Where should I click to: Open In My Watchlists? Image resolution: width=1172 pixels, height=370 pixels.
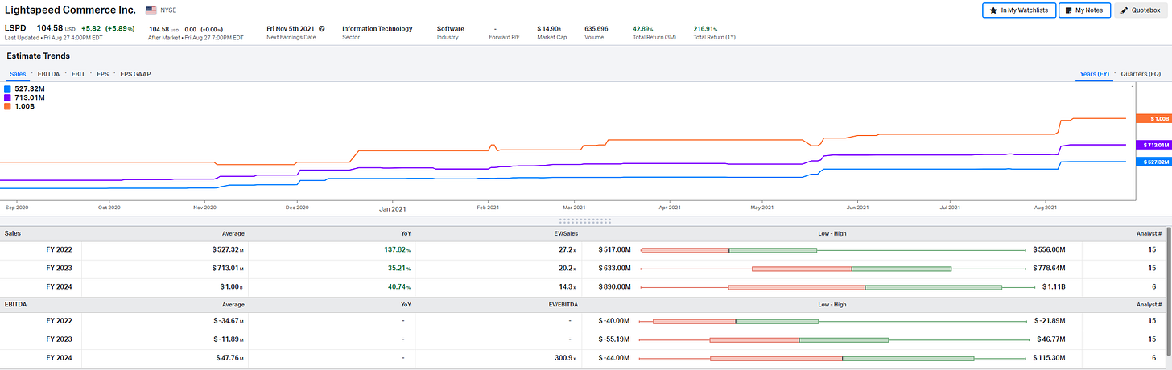(1019, 10)
